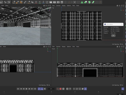This screenshot has height=95, width=126.
Task: Toggle point-level animation recording
Action: point(85,89)
